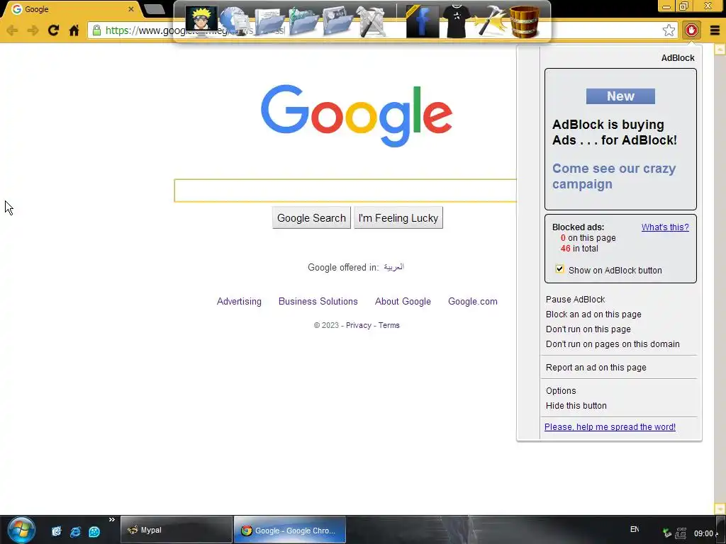Go to Google.com link
Image resolution: width=726 pixels, height=544 pixels.
point(473,301)
